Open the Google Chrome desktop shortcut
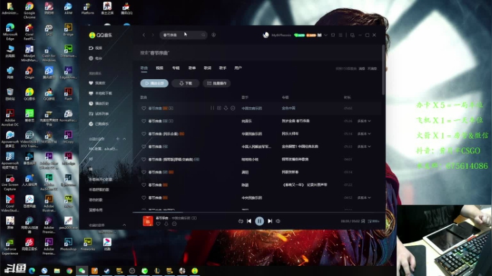The width and height of the screenshot is (492, 276). [29, 10]
